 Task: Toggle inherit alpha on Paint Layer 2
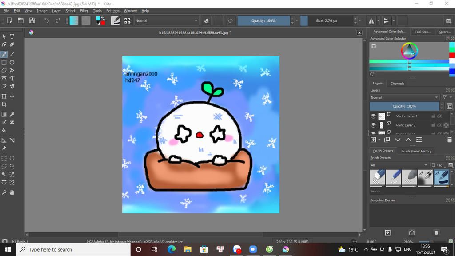click(439, 125)
